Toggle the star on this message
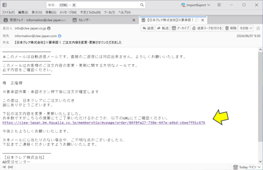Viewport: 263px width, 170px height. click(x=258, y=28)
